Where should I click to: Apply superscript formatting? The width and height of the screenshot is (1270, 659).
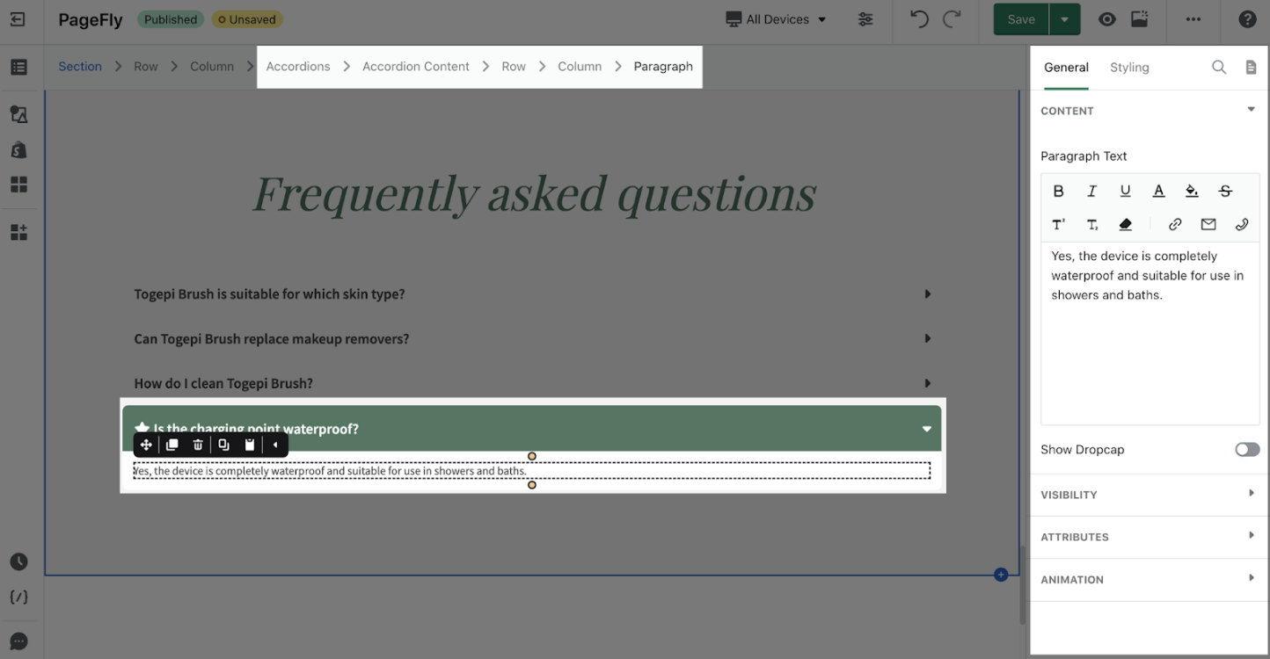coord(1059,225)
